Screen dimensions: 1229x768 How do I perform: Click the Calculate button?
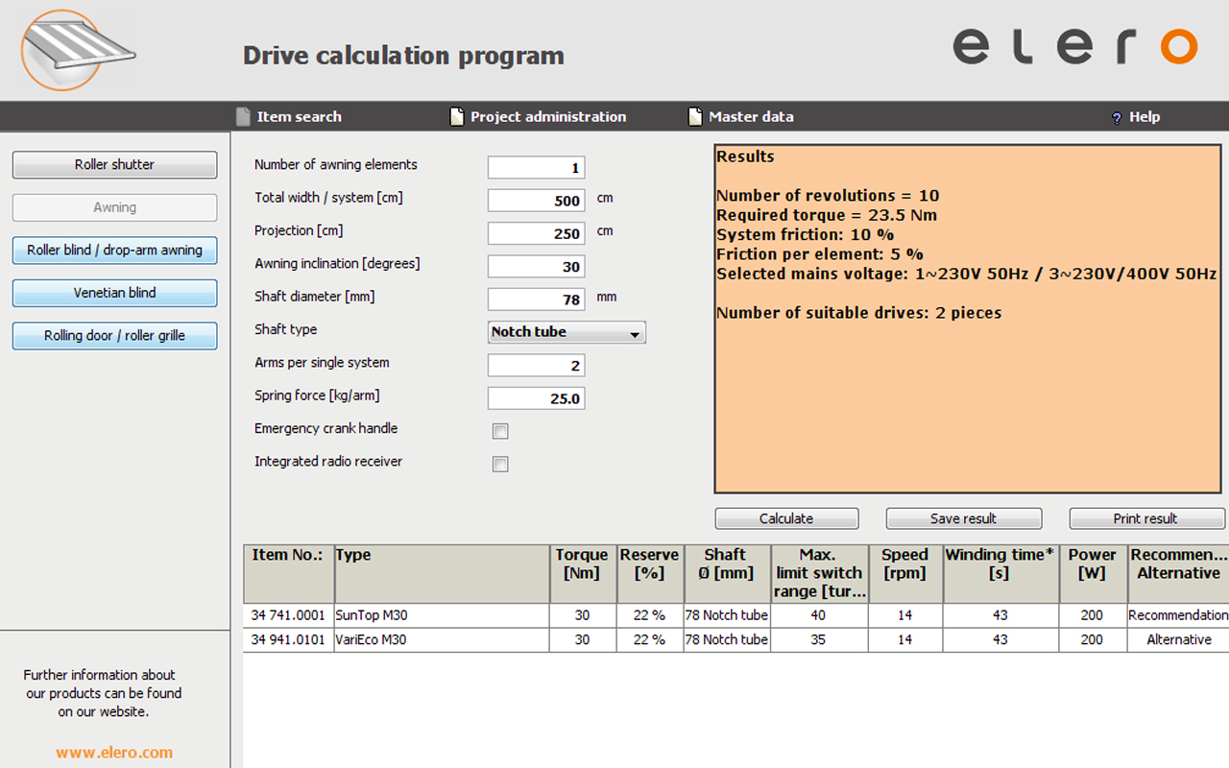point(786,518)
